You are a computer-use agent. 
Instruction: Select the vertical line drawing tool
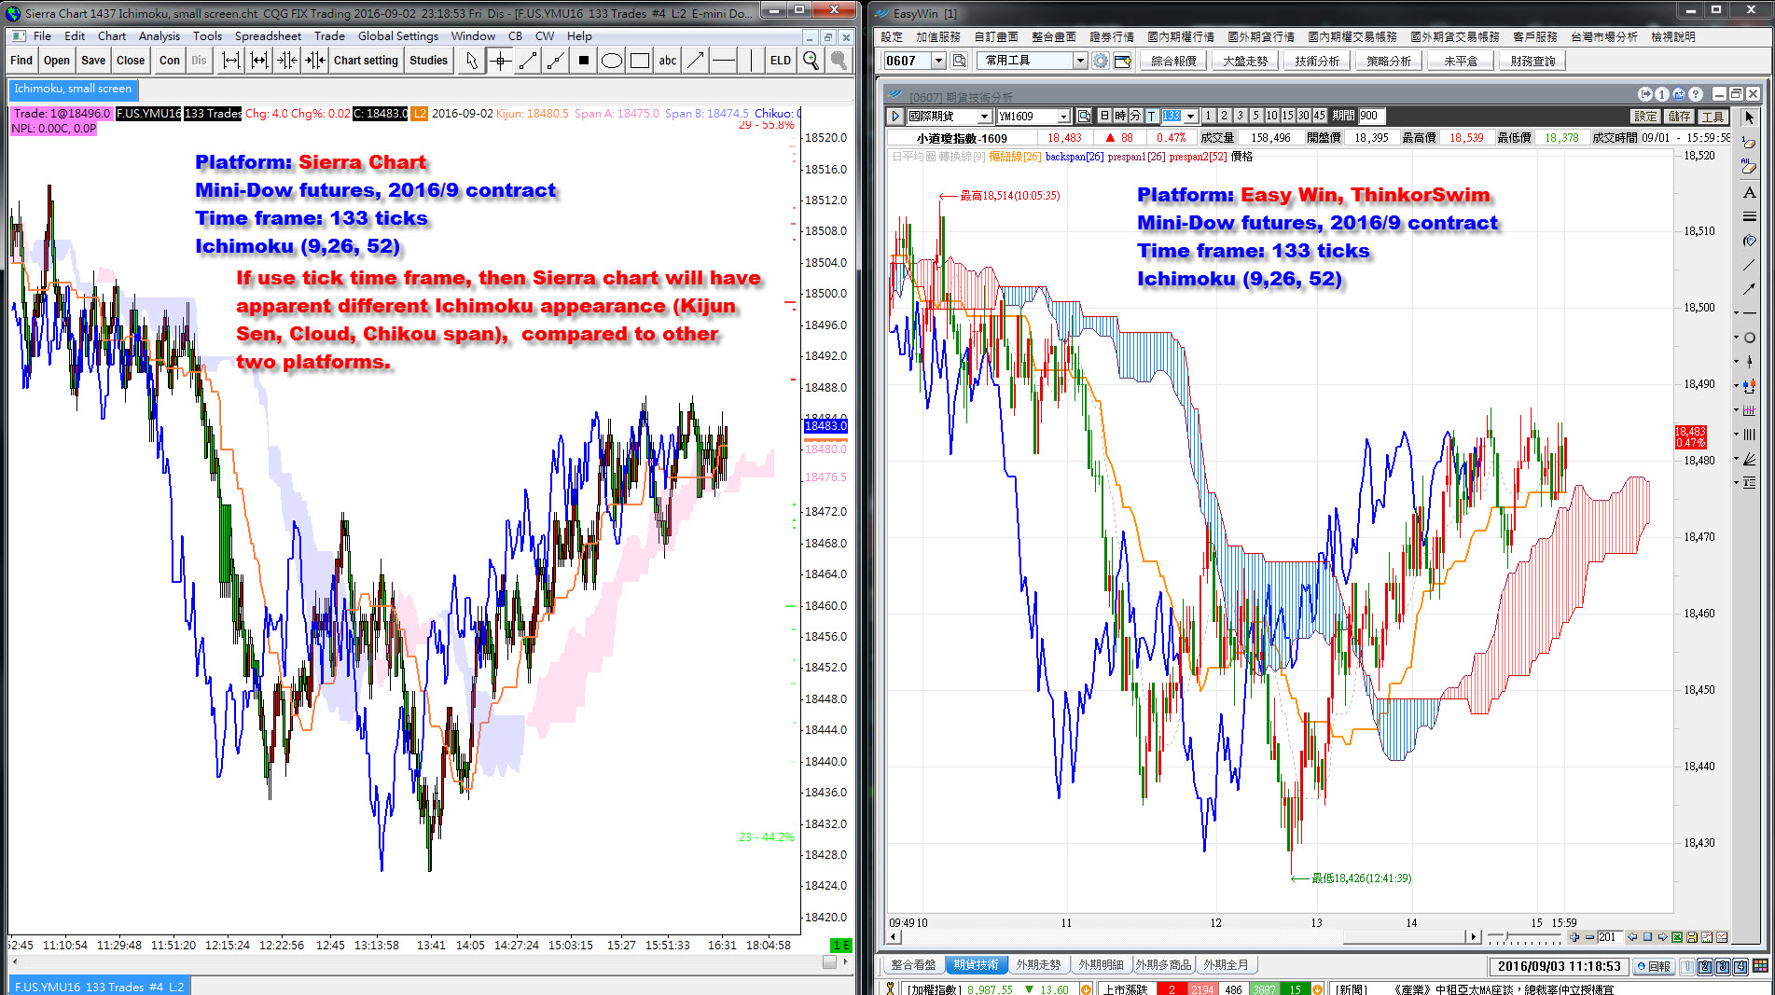pos(751,61)
